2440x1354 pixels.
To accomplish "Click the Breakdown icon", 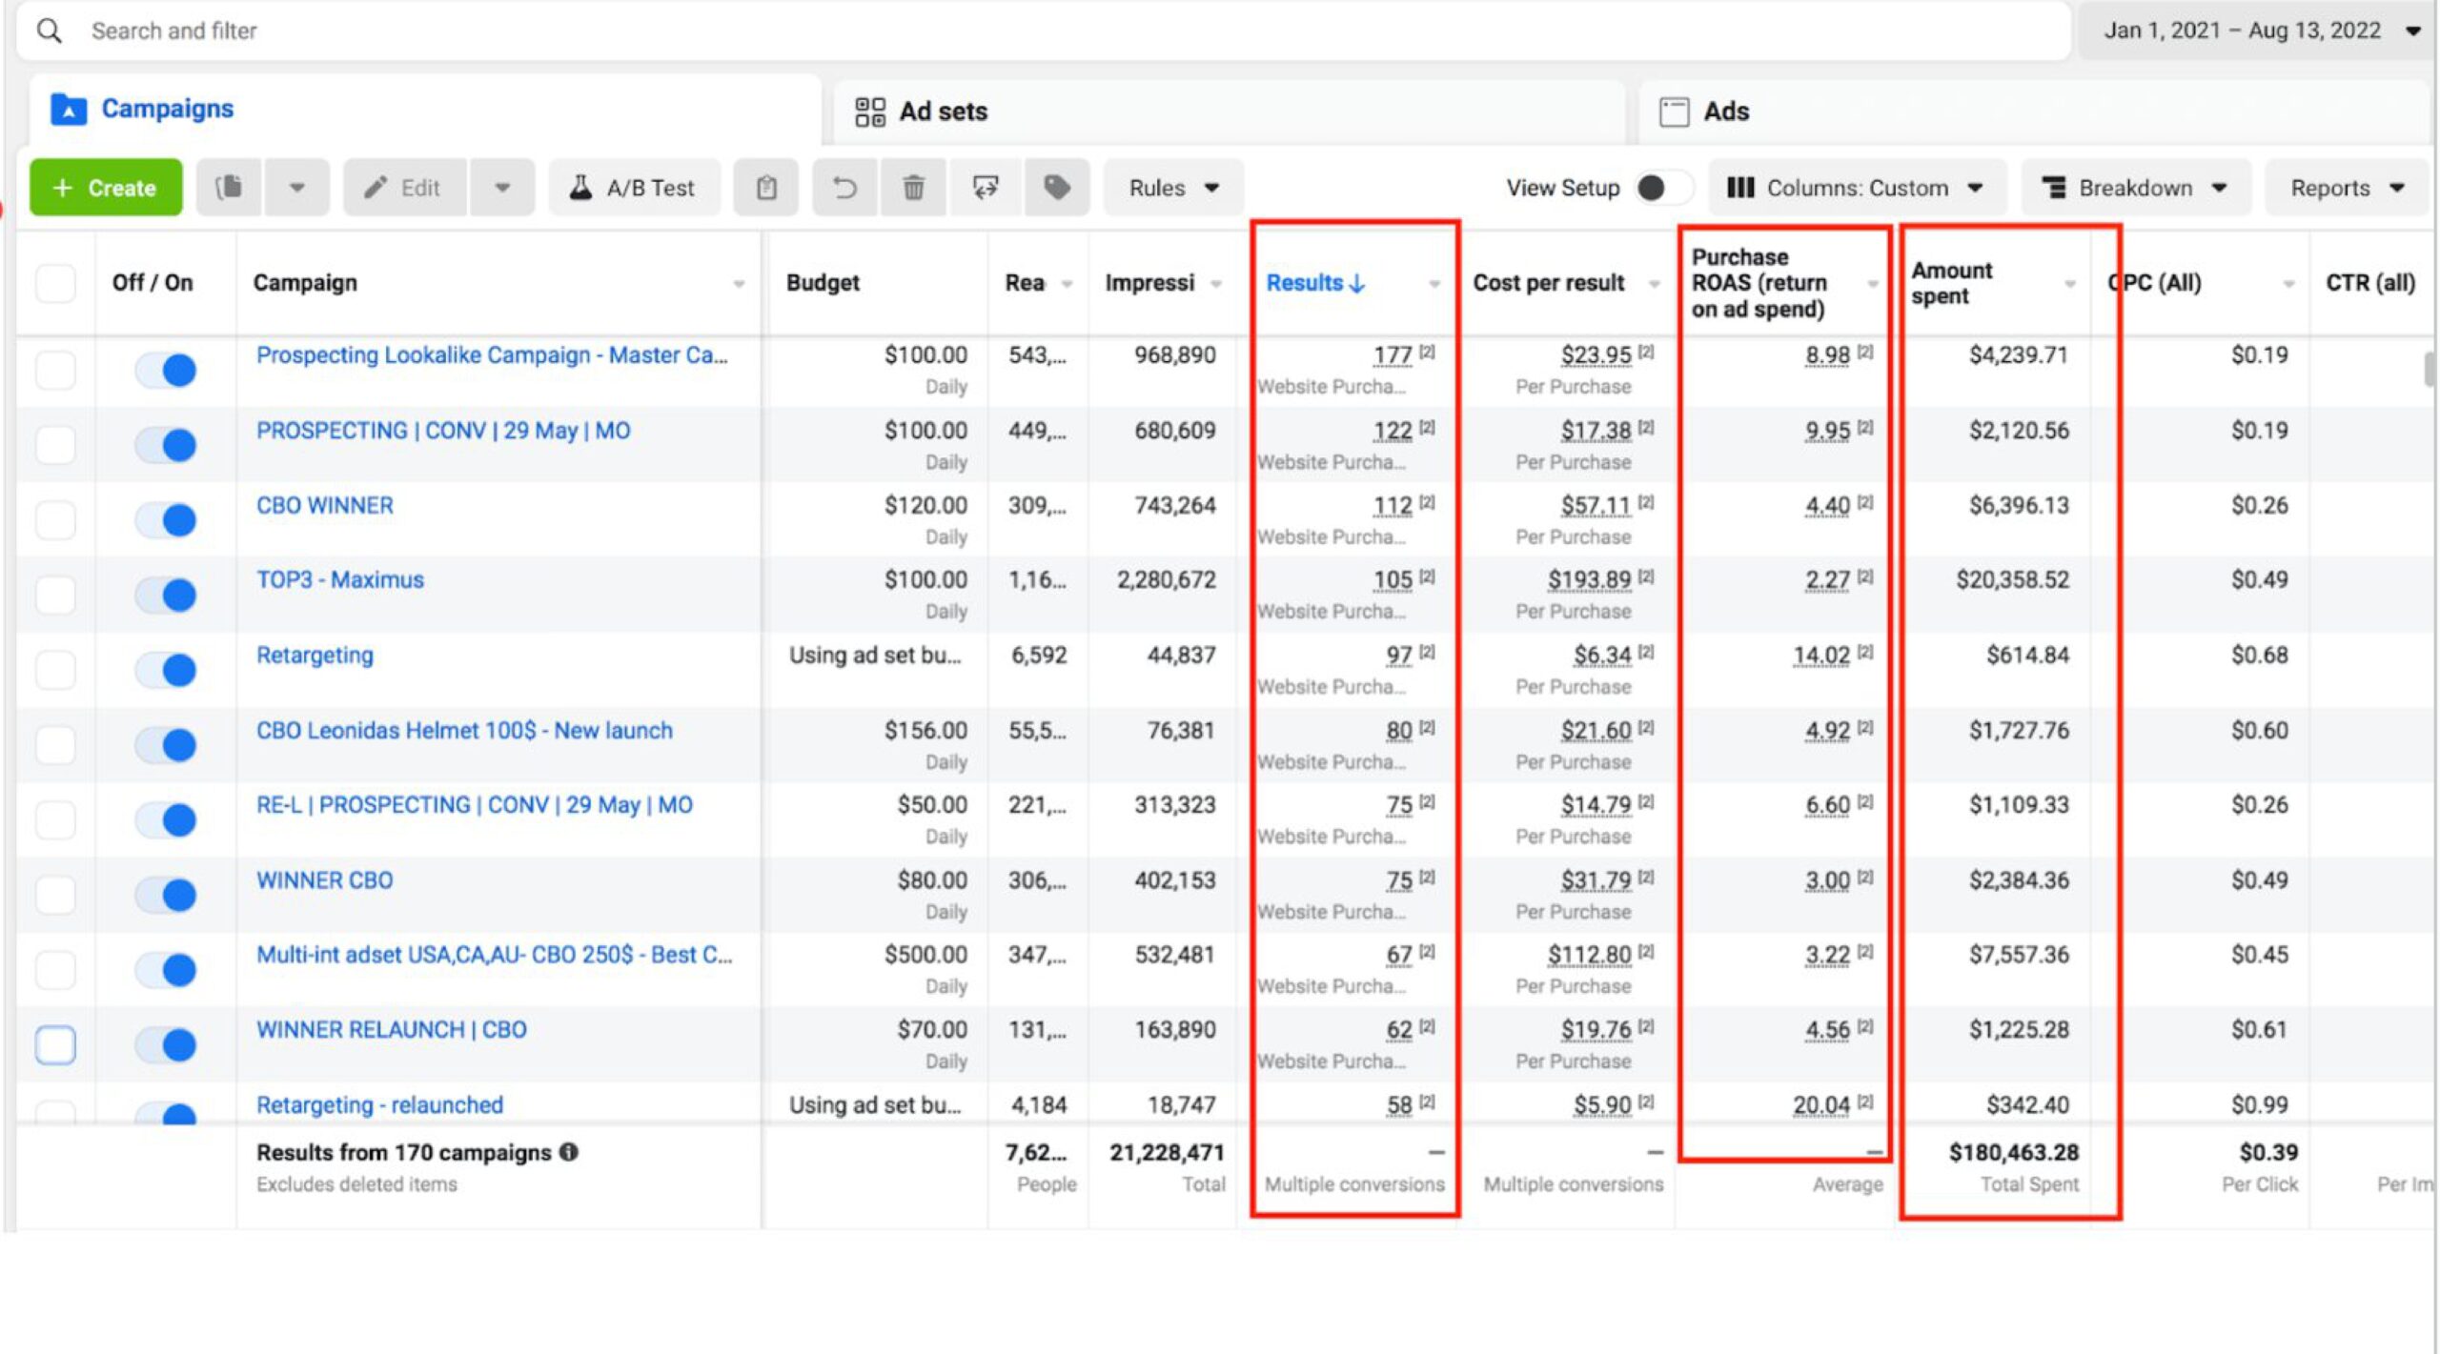I will 2053,188.
